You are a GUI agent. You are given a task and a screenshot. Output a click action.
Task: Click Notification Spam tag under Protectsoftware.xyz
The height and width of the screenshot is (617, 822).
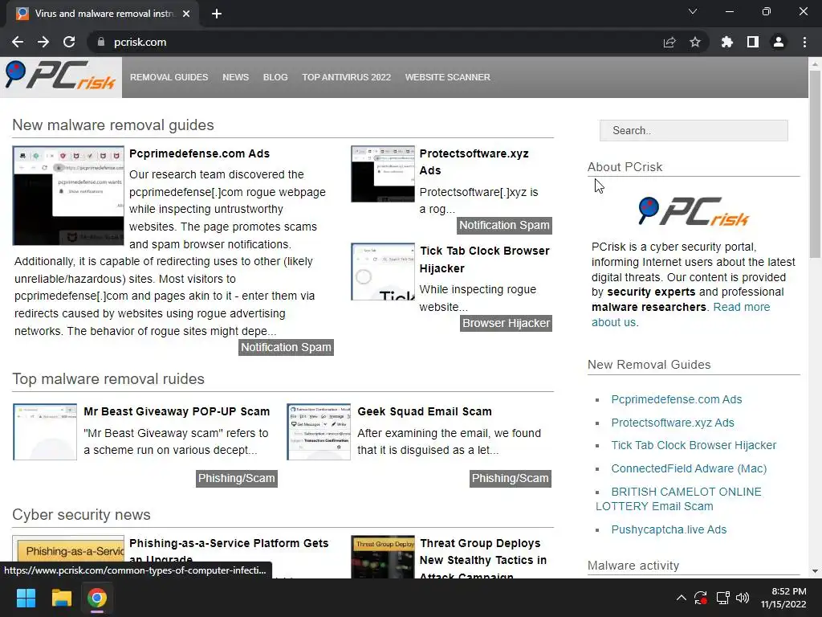(x=504, y=225)
